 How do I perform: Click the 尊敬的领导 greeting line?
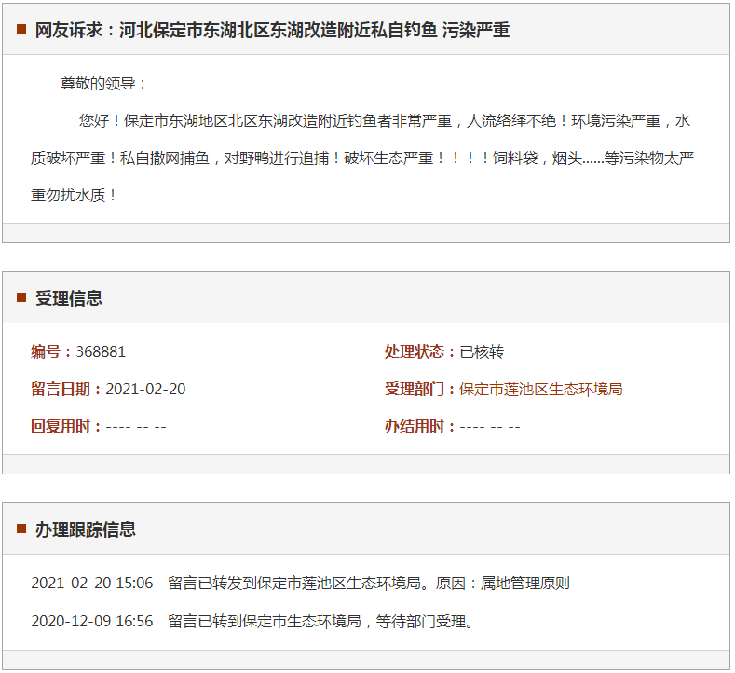(104, 83)
